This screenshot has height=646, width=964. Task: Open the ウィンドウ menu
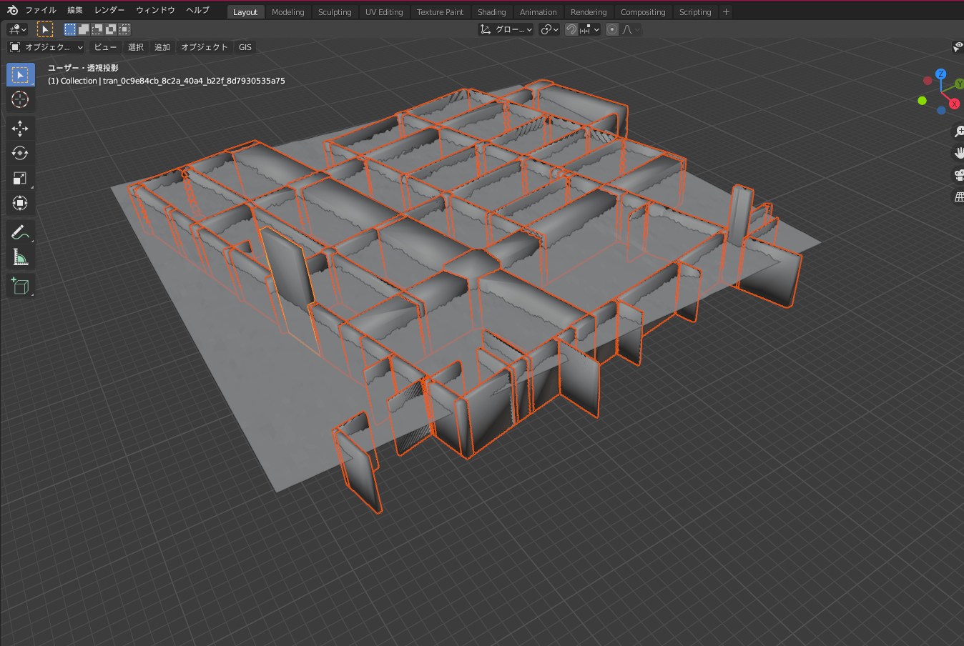[x=155, y=10]
